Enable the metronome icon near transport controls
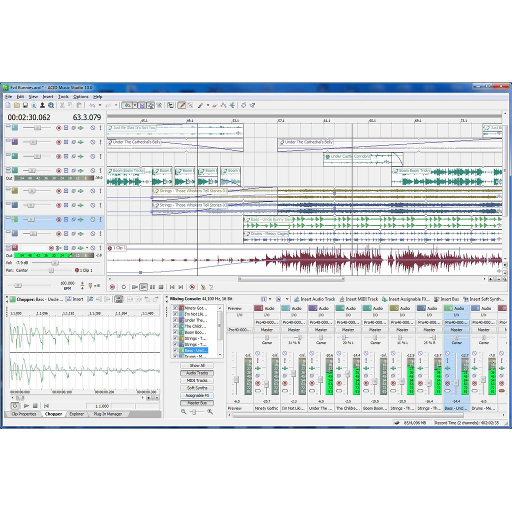Screen dimensions: 512x512 (202, 287)
